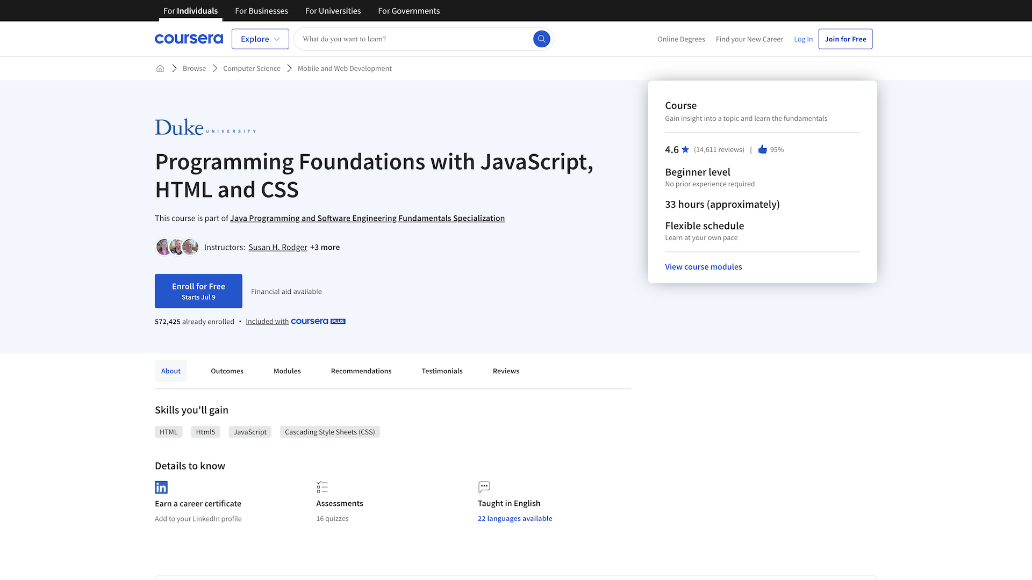The height and width of the screenshot is (580, 1032).
Task: Open Find your New Career link
Action: (x=749, y=39)
